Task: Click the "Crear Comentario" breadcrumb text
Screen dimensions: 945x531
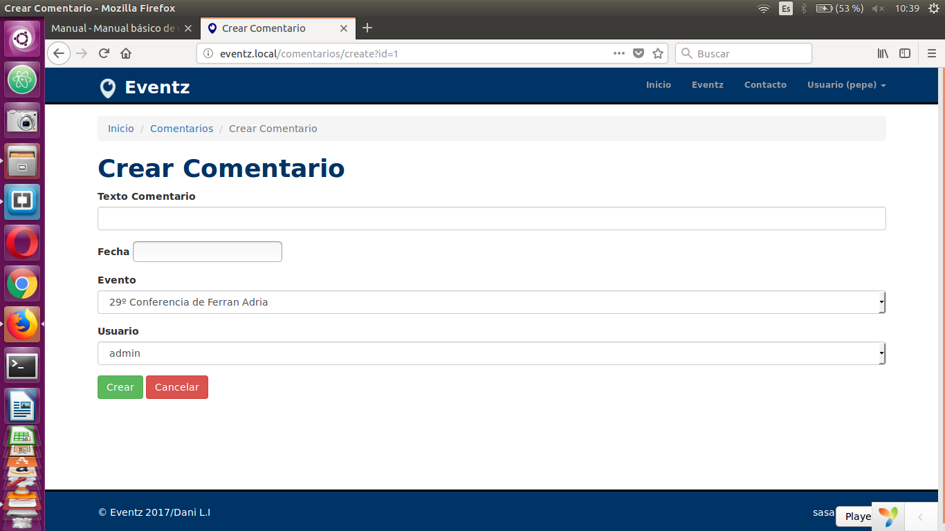Action: click(x=273, y=129)
